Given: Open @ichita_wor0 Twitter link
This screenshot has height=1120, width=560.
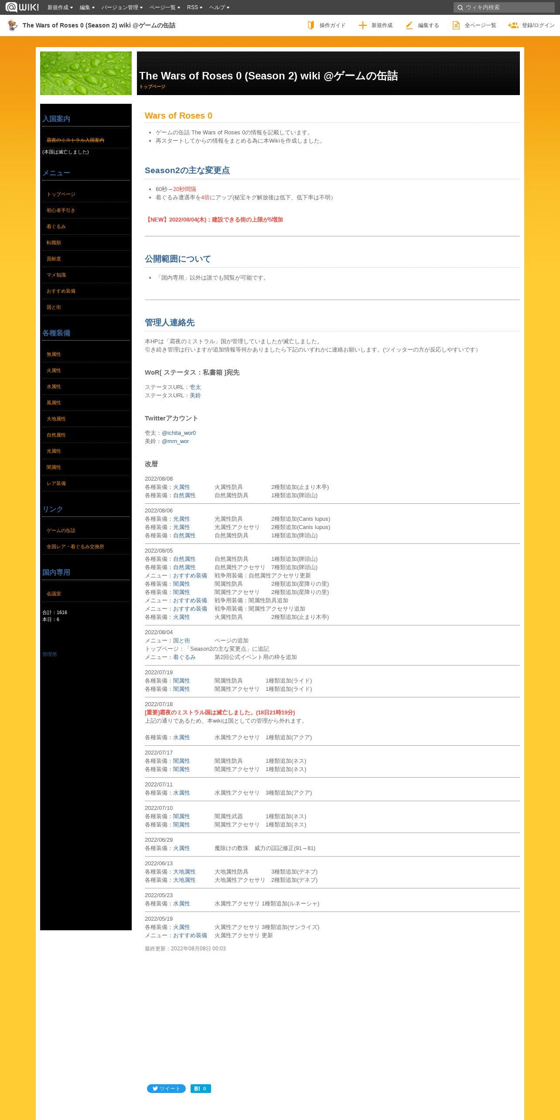Looking at the screenshot, I should [179, 433].
